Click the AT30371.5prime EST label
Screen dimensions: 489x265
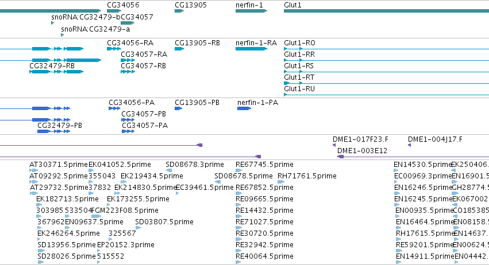(x=59, y=165)
